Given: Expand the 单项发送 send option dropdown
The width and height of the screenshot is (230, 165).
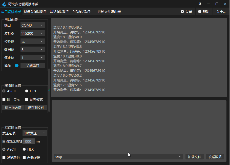Looking at the screenshot, I should [x=34, y=133].
